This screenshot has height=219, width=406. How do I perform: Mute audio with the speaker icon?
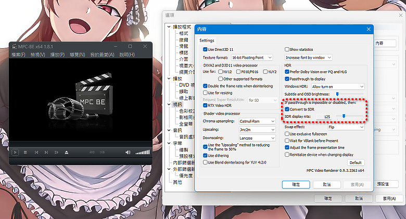pos(128,153)
